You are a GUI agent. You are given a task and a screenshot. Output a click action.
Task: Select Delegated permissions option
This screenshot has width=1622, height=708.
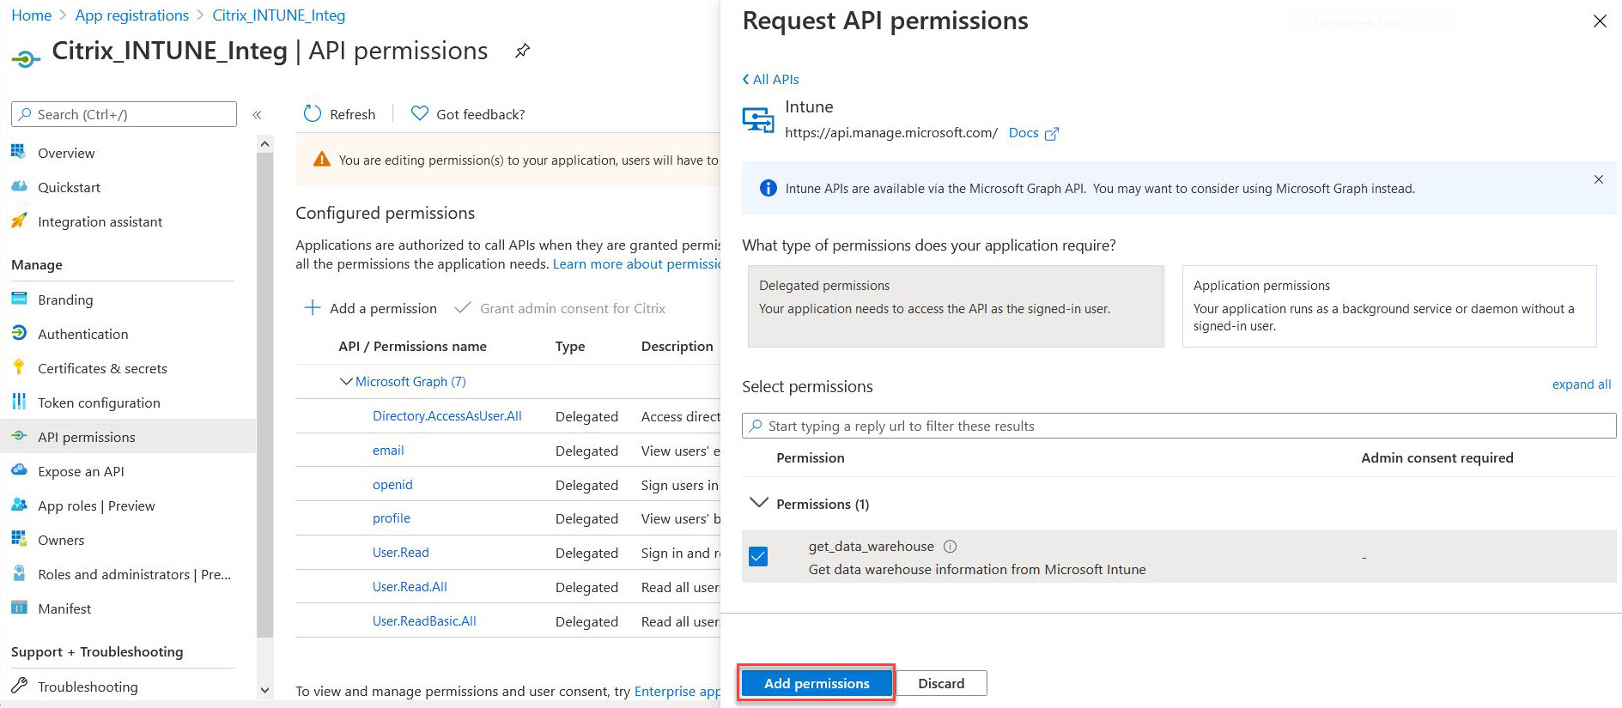(956, 306)
